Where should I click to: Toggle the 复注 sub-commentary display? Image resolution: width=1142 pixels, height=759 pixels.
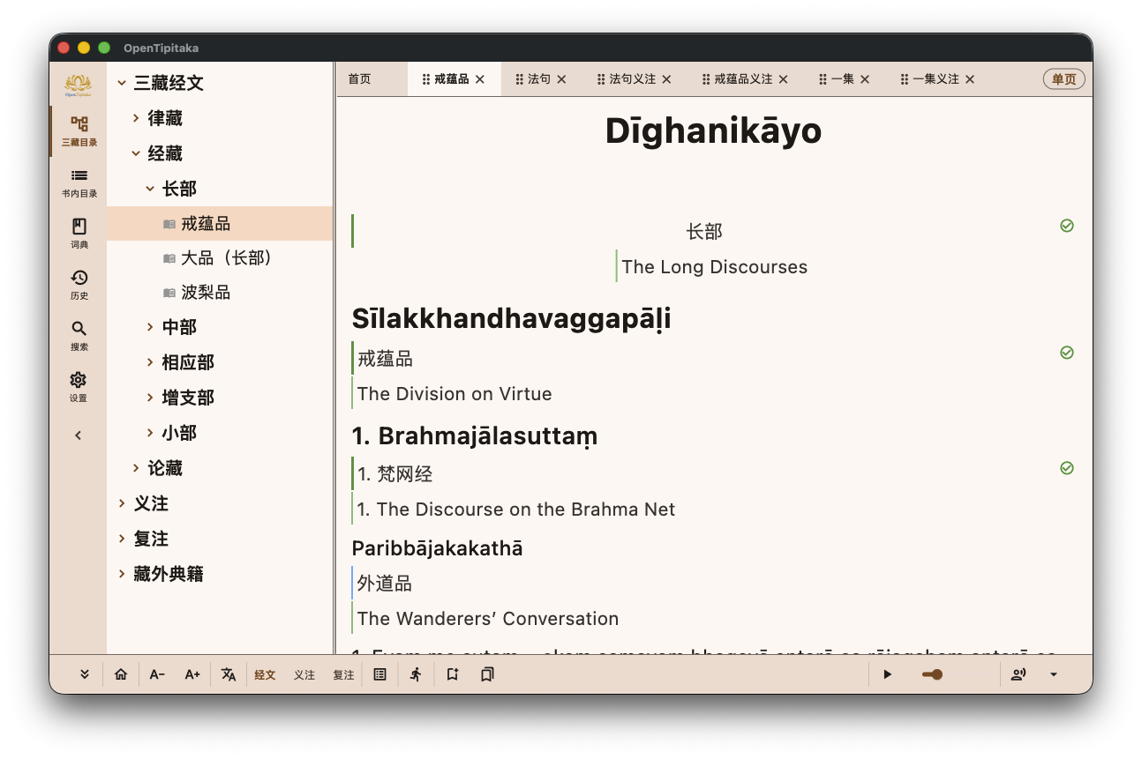click(x=342, y=673)
